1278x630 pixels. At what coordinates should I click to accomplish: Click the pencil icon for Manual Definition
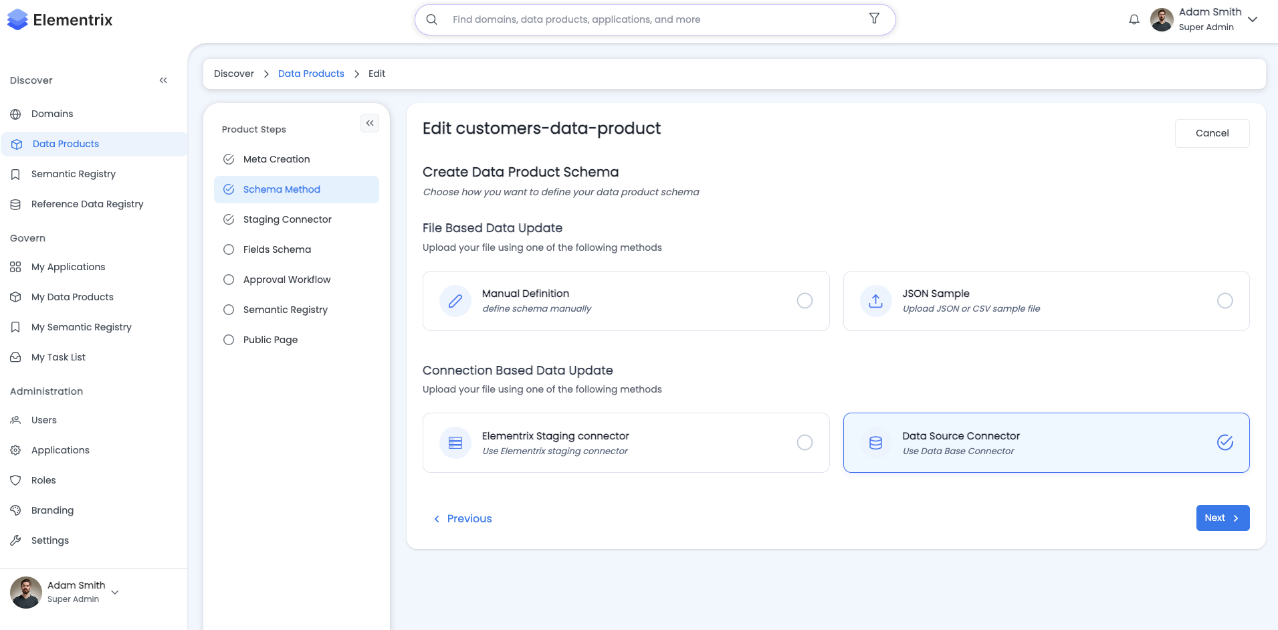(x=455, y=301)
